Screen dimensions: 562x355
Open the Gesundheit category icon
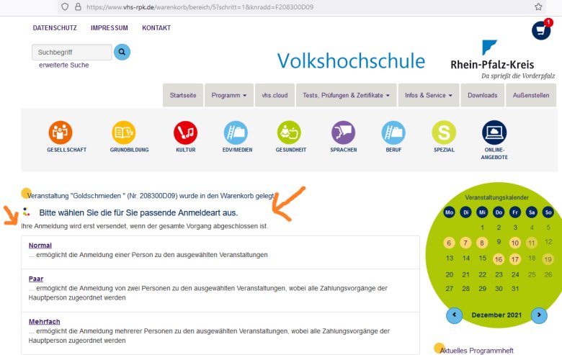tap(289, 132)
